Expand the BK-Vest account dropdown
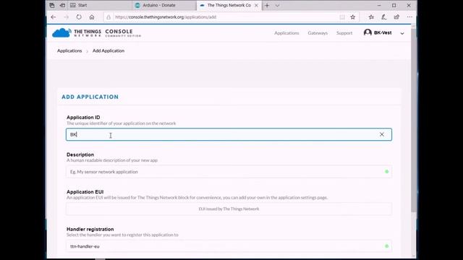The height and width of the screenshot is (260, 463). (402, 33)
